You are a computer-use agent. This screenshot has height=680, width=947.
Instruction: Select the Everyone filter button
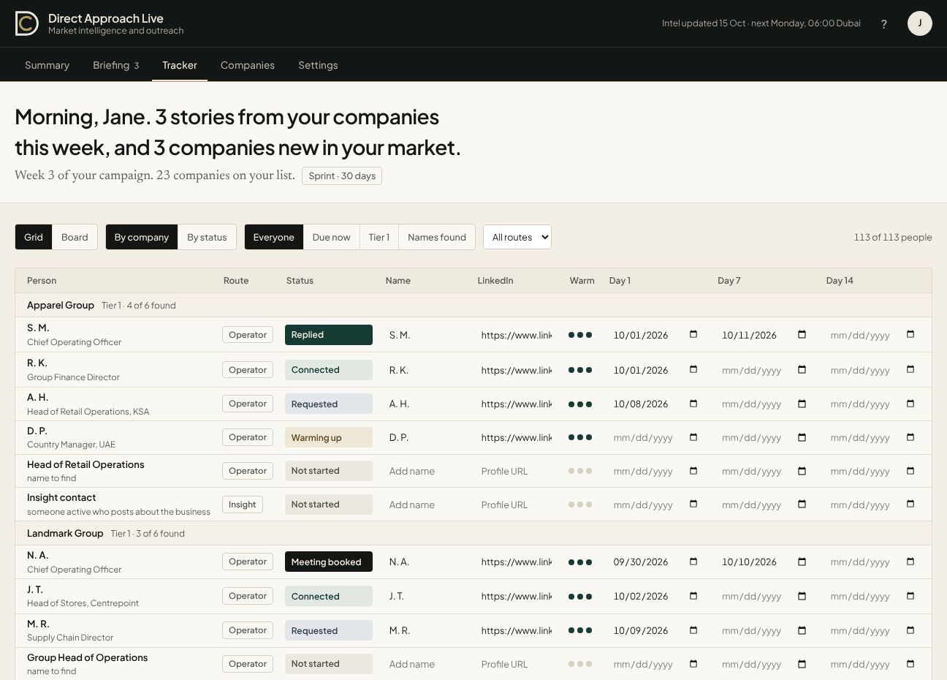tap(274, 237)
